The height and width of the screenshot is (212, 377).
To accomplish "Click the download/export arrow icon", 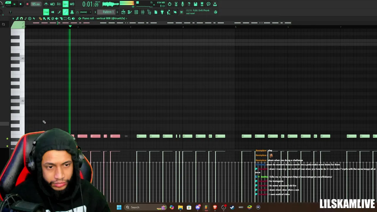I will click(215, 4).
